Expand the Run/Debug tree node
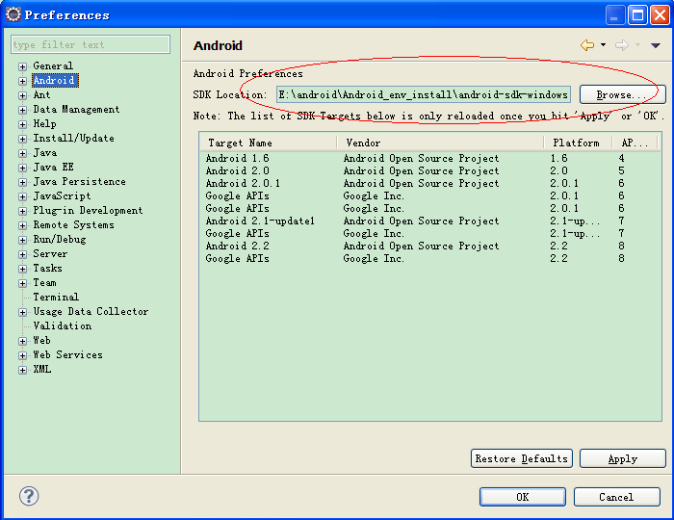This screenshot has width=674, height=520. (23, 240)
